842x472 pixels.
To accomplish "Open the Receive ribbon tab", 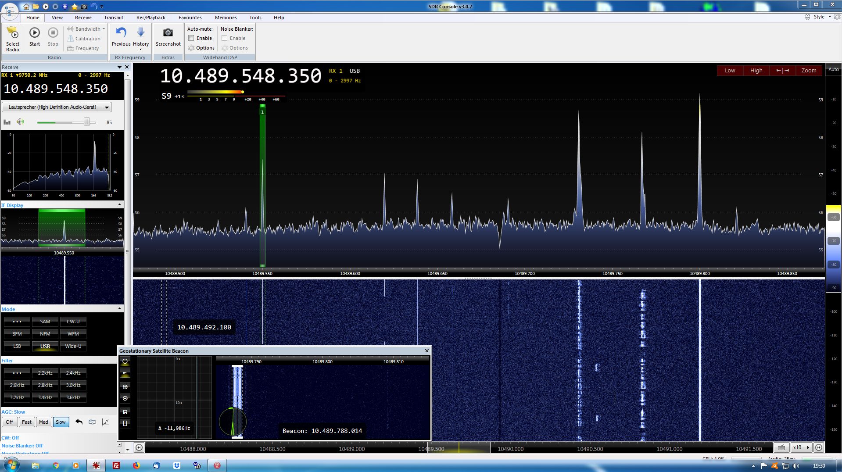I will coord(83,18).
